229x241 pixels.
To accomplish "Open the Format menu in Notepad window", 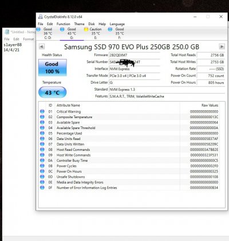I will point(29,39).
